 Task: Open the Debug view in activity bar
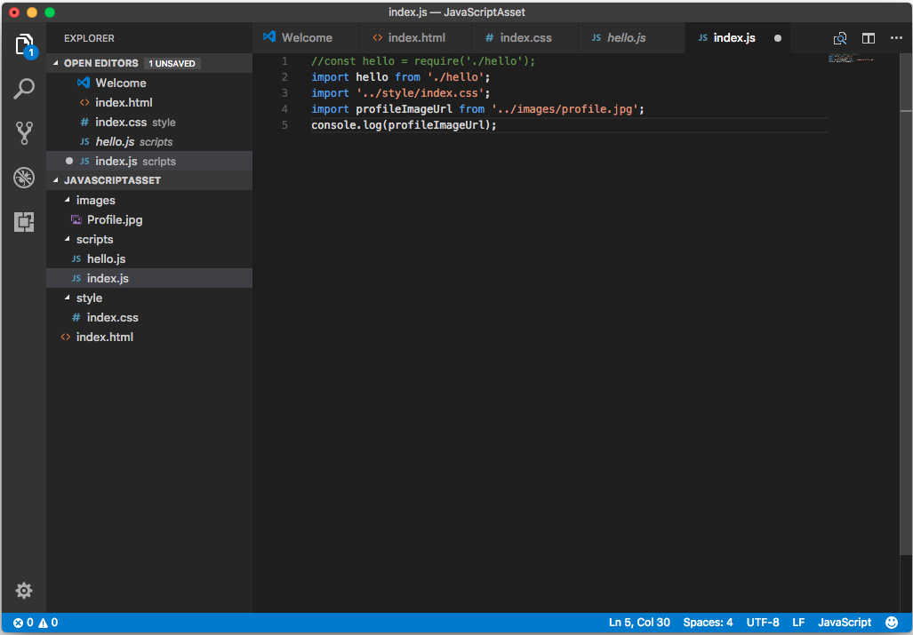point(24,178)
